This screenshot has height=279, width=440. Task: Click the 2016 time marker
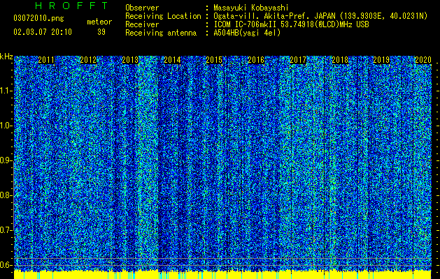coord(256,60)
